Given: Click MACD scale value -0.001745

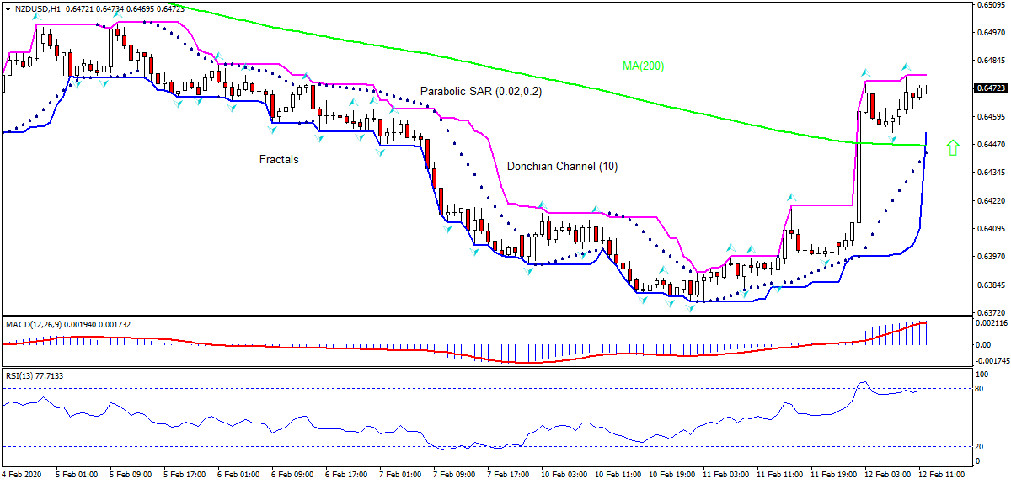Looking at the screenshot, I should [991, 360].
